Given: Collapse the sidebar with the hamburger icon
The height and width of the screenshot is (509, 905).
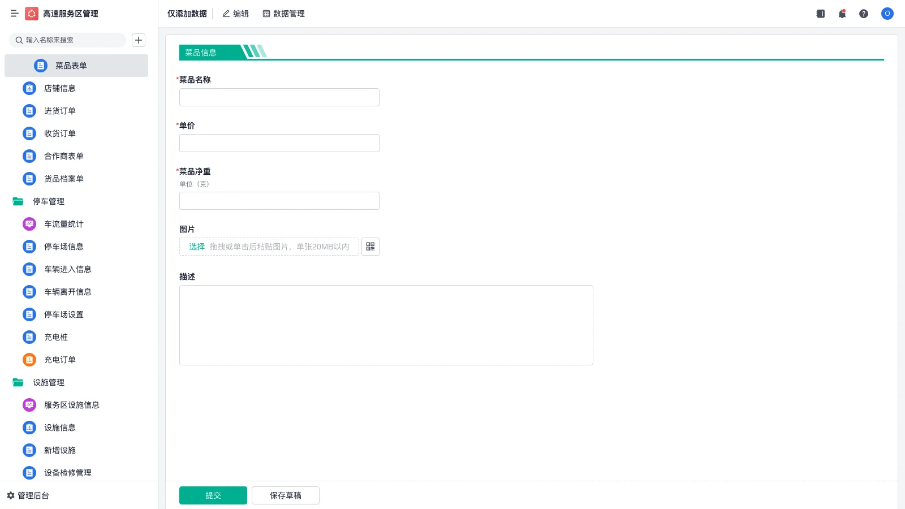Looking at the screenshot, I should click(14, 14).
